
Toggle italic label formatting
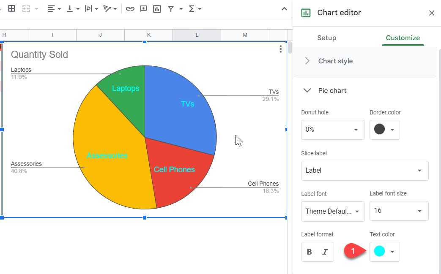coord(326,251)
